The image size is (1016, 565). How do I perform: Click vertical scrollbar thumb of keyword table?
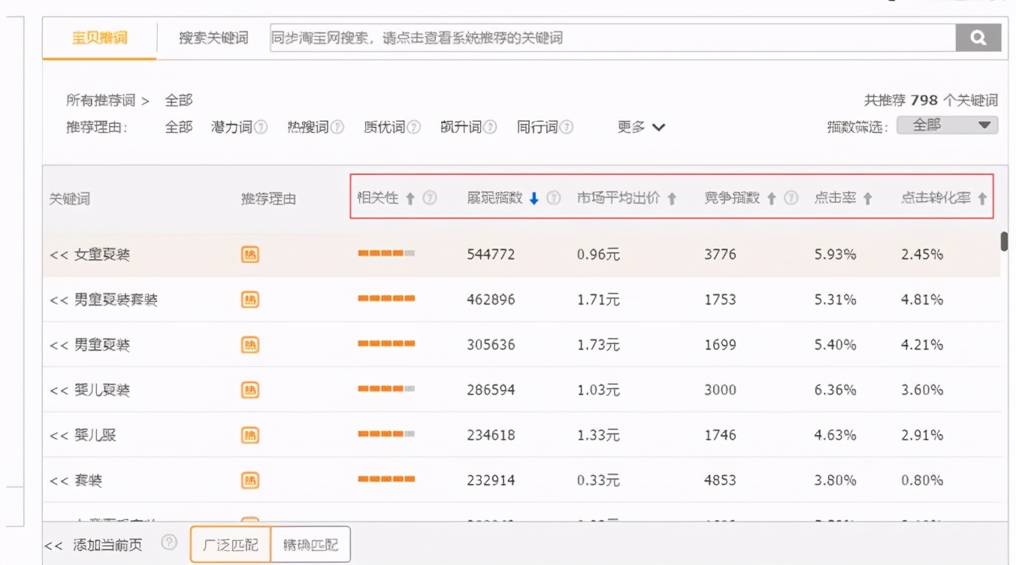(x=1004, y=241)
